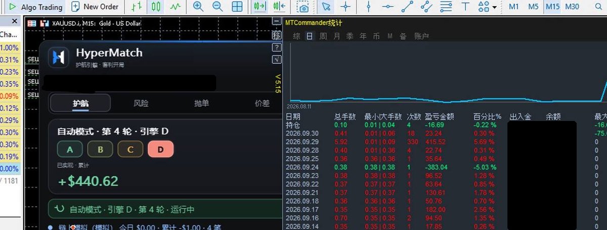Show 周 weekly statistics in MTCommander

tap(323, 36)
